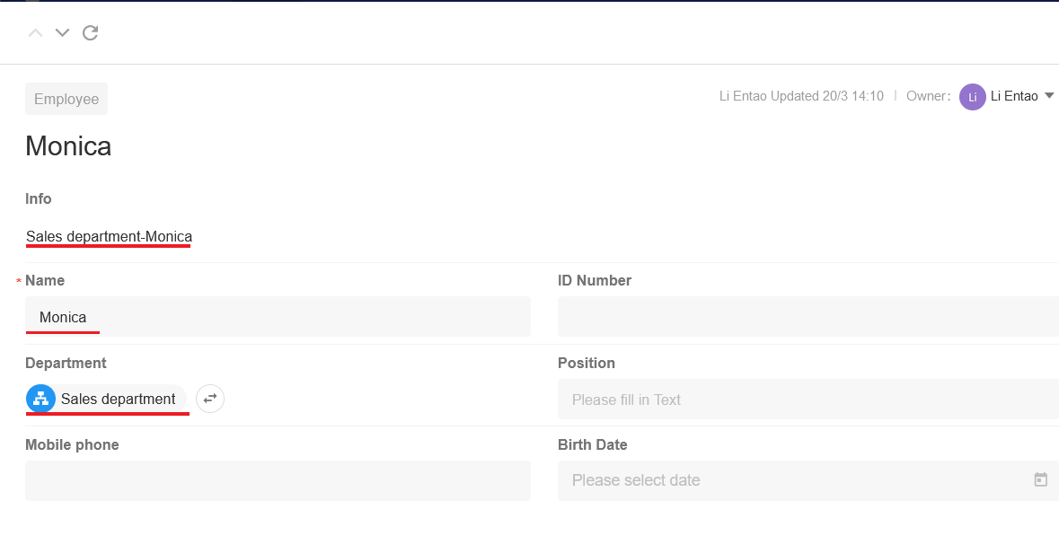Click the Info text Sales department-Monica
This screenshot has height=536, width=1059.
click(109, 236)
